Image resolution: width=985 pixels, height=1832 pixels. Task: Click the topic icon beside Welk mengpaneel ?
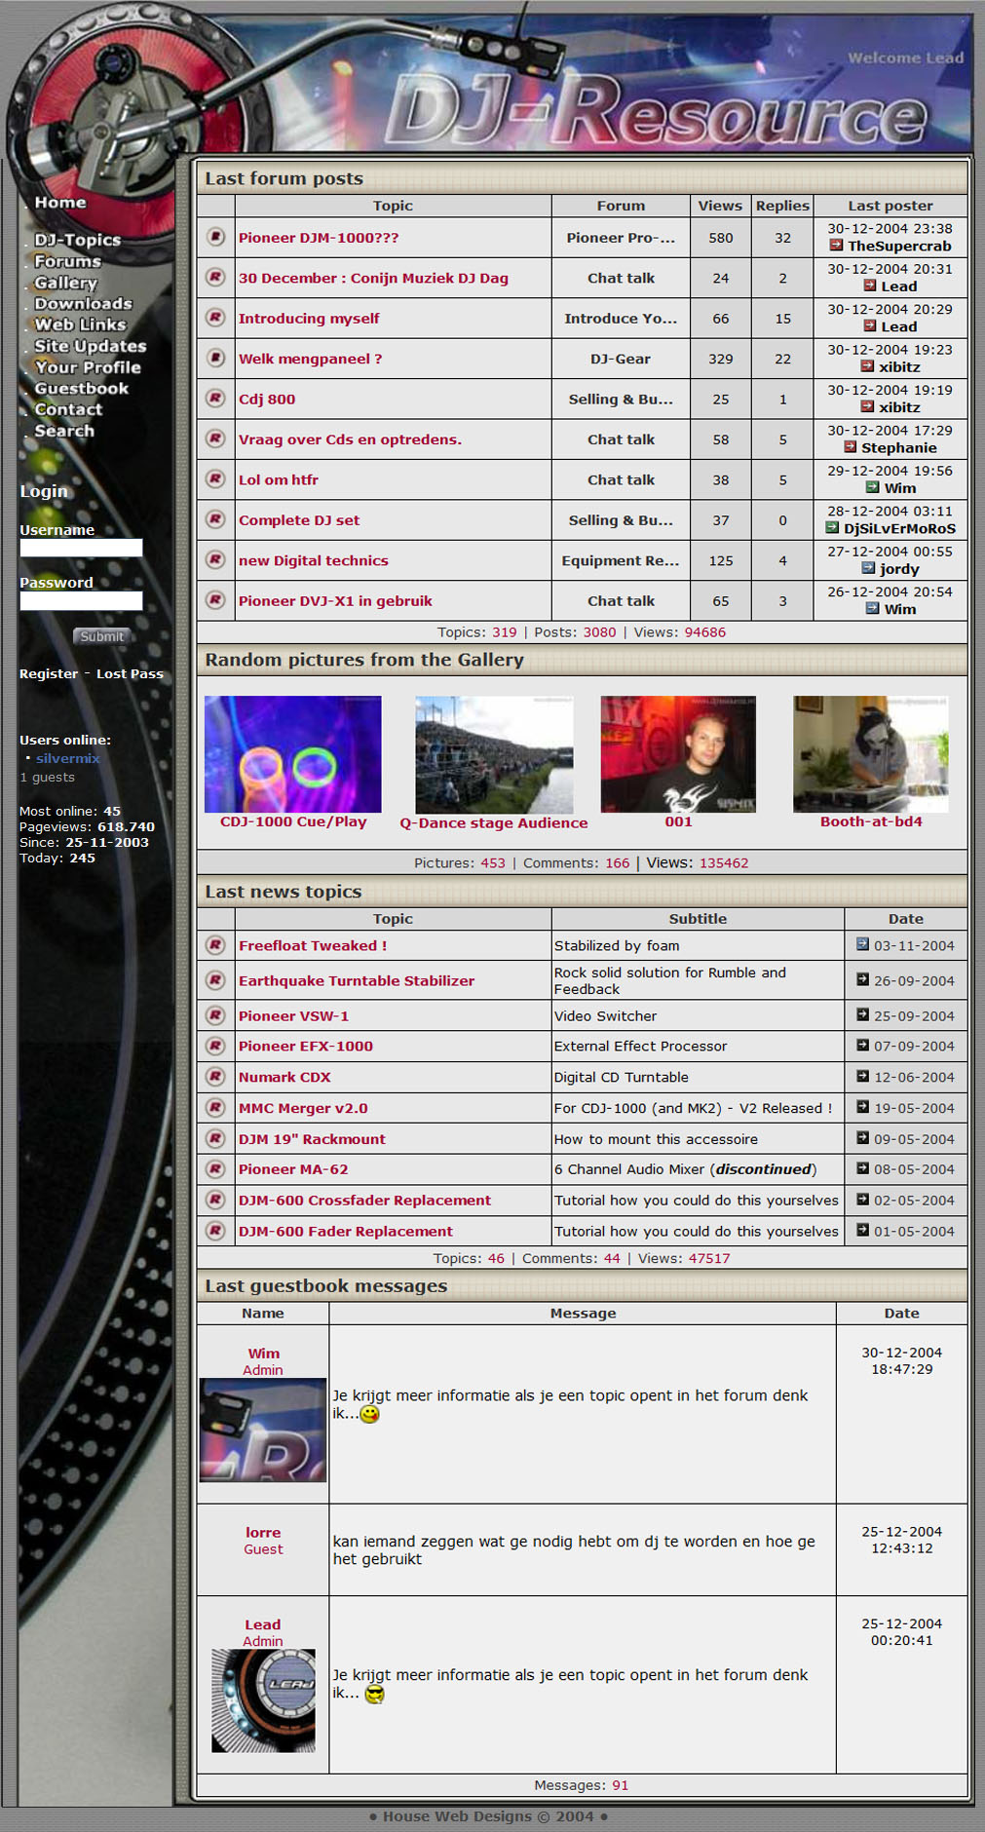(215, 358)
